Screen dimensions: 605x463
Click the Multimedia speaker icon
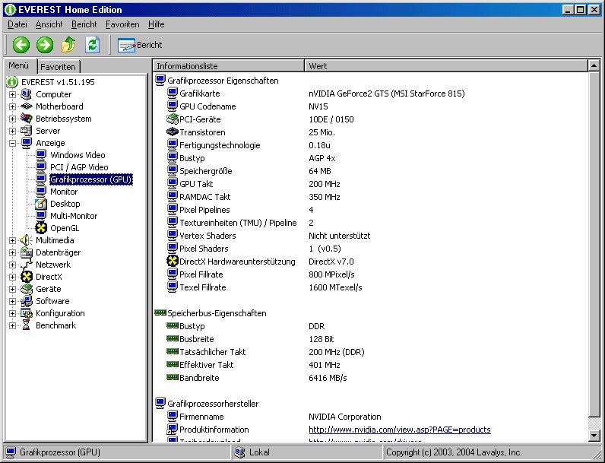(27, 240)
